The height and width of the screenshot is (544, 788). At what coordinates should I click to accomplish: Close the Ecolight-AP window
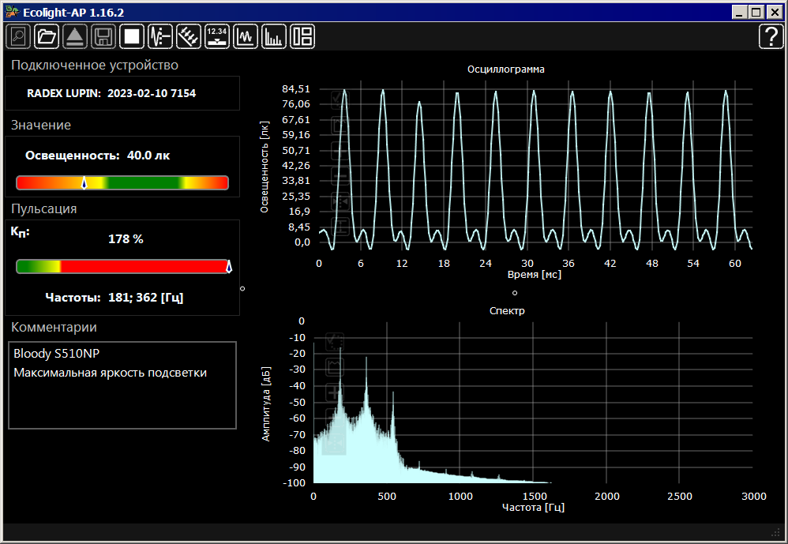(x=775, y=12)
